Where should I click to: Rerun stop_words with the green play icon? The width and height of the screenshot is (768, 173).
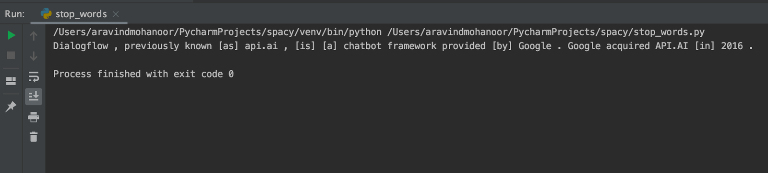point(11,35)
